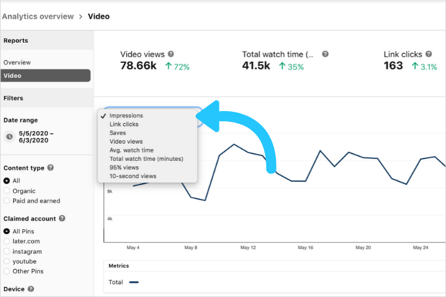The height and width of the screenshot is (297, 446).
Task: Click help icon beside Content type
Action: (x=51, y=168)
